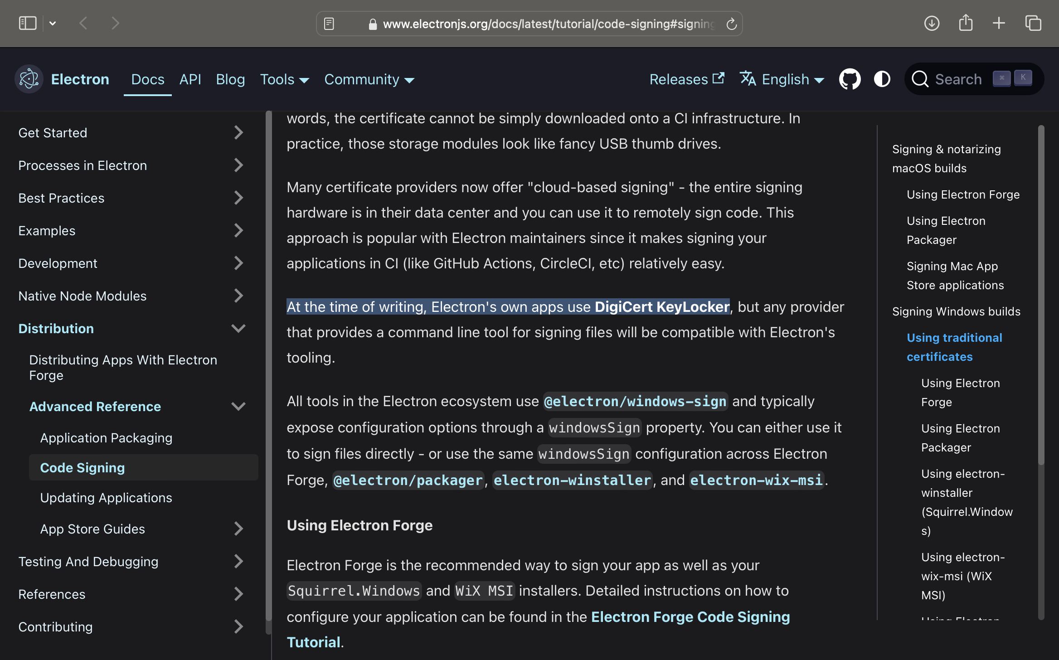The height and width of the screenshot is (660, 1059).
Task: Click the Safari sidebar toggle icon
Action: pos(28,23)
